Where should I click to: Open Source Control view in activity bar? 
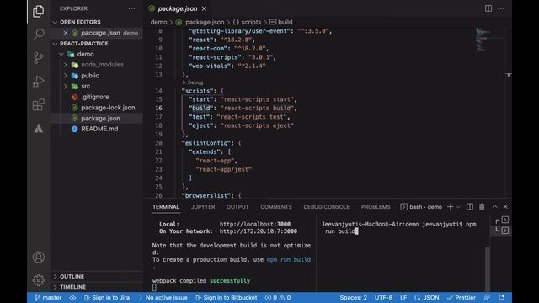39,57
